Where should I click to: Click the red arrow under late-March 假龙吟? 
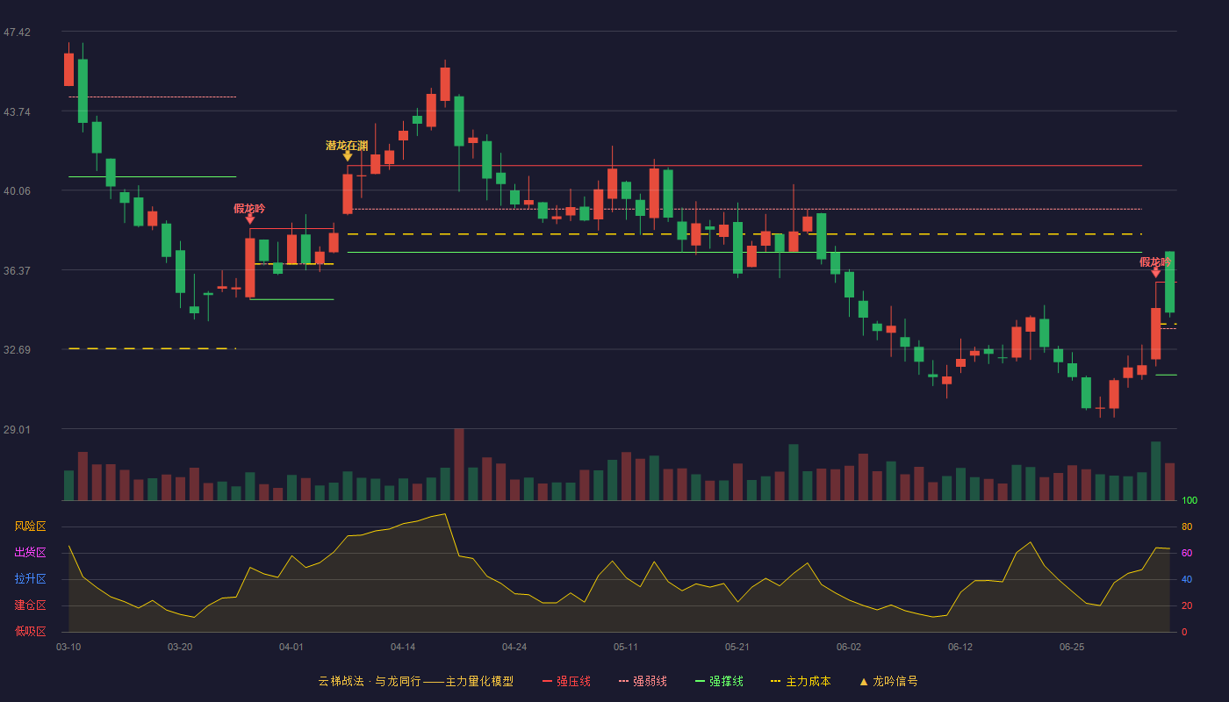click(x=250, y=219)
